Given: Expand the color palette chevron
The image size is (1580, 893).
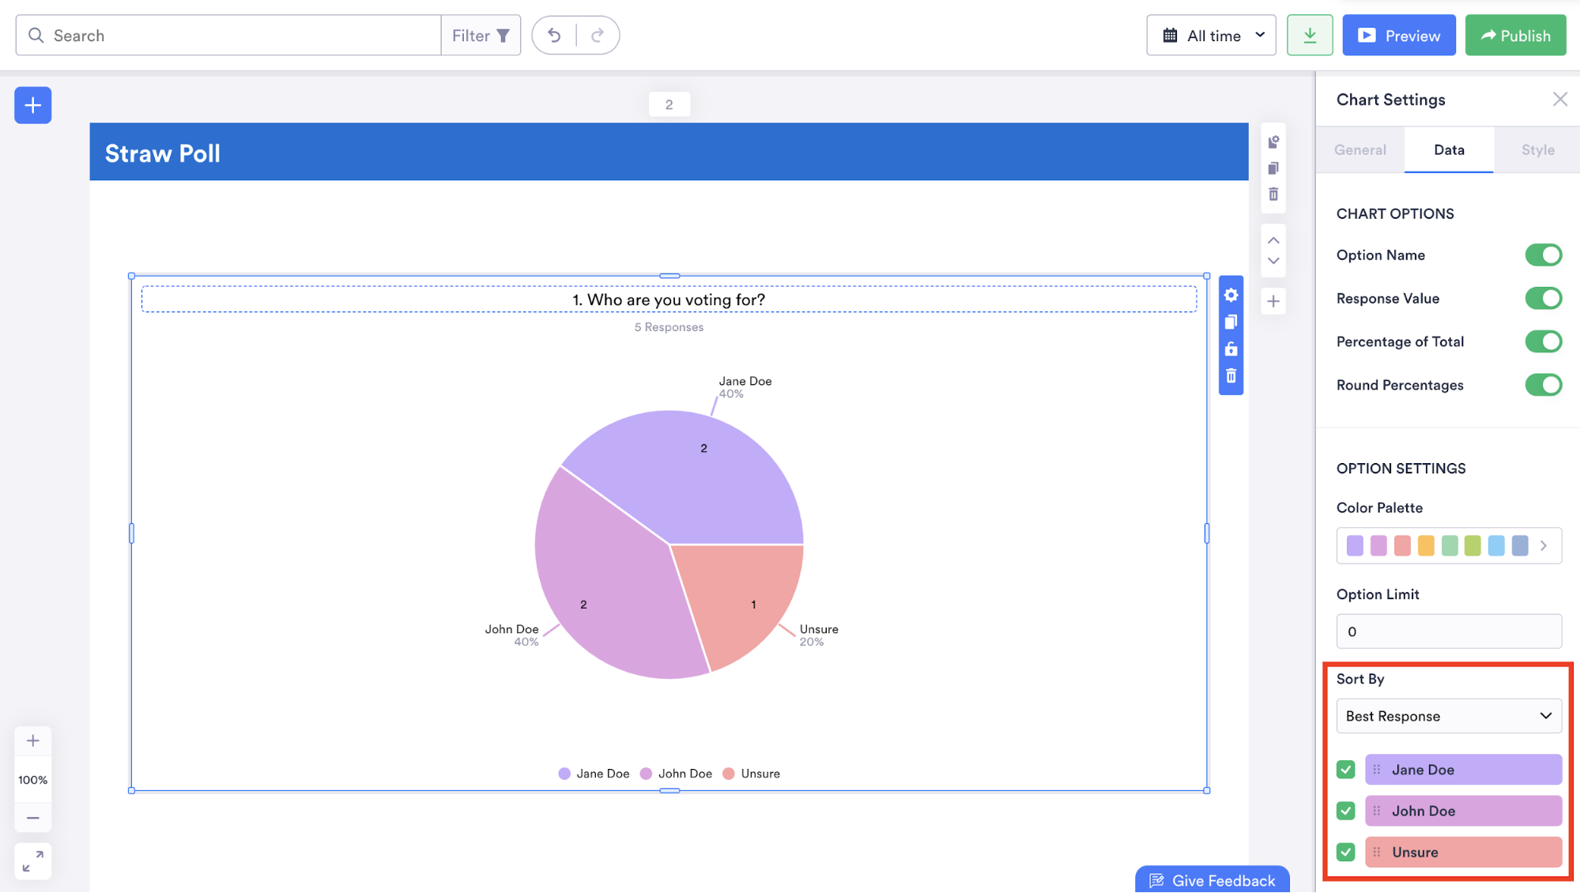Looking at the screenshot, I should (x=1544, y=546).
